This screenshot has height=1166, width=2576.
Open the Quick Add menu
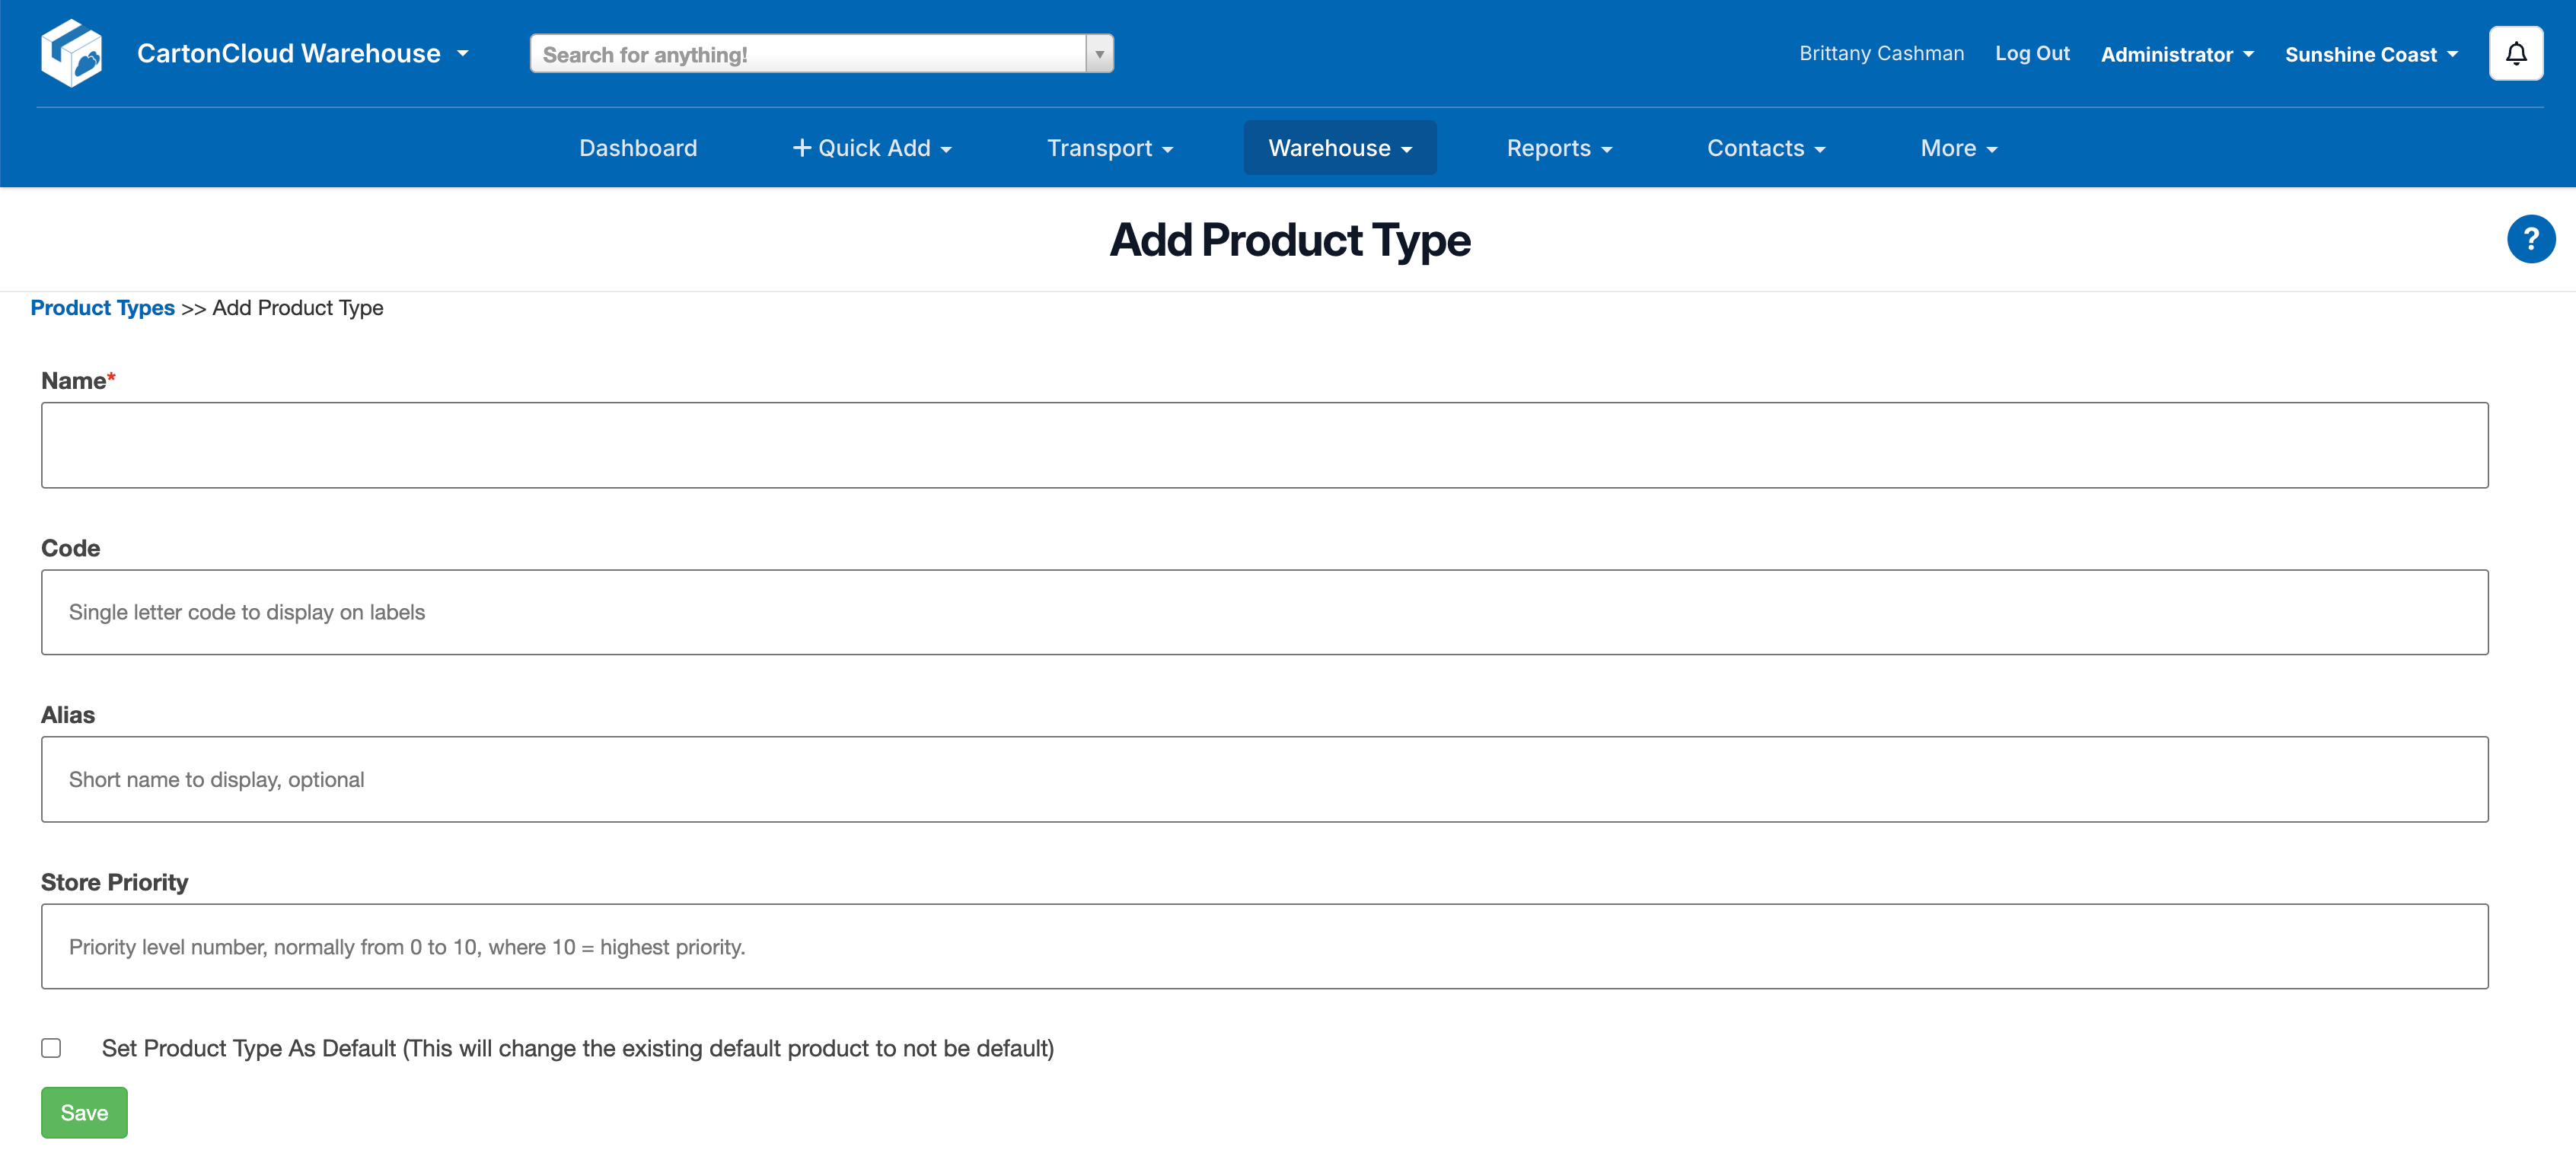click(x=872, y=148)
